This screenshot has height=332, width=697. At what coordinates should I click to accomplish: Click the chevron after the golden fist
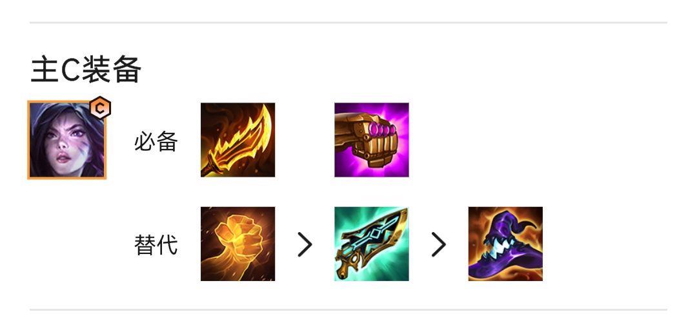point(305,244)
